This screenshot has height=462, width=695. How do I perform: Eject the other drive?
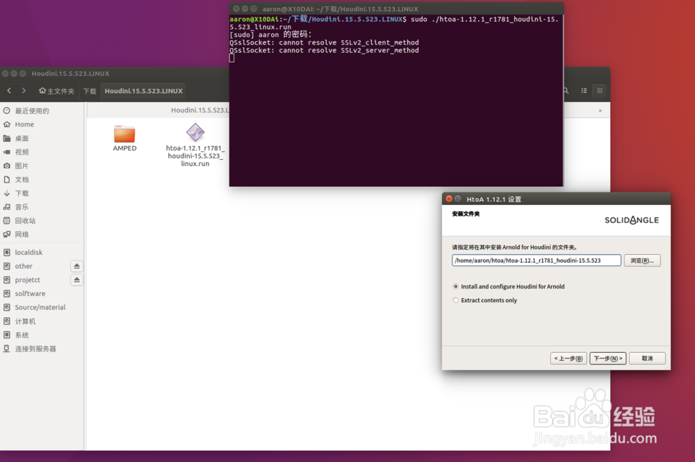[76, 266]
